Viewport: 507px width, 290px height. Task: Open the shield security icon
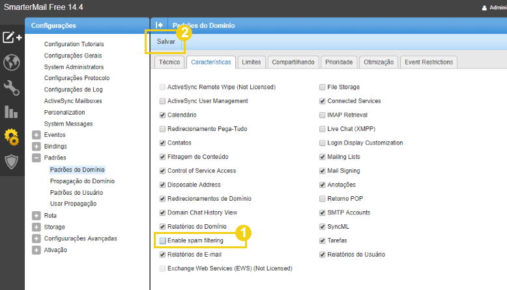(x=11, y=162)
